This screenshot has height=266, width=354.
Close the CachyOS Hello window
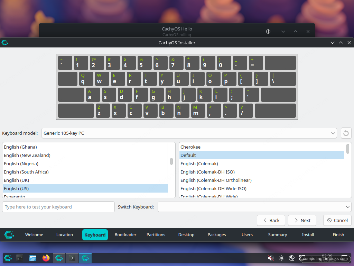[x=308, y=32]
